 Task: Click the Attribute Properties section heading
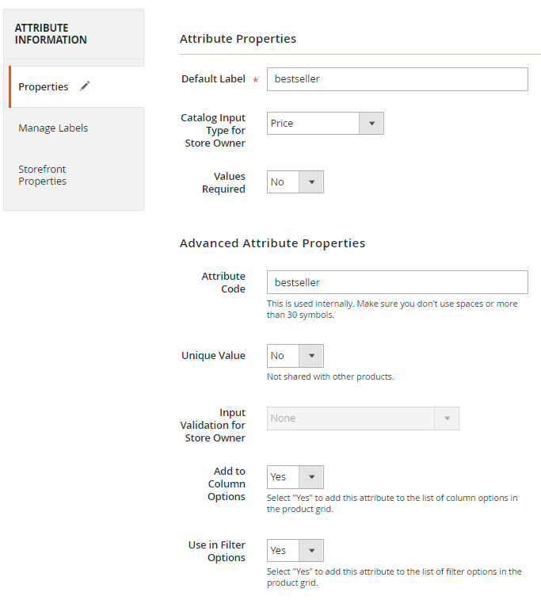(238, 39)
